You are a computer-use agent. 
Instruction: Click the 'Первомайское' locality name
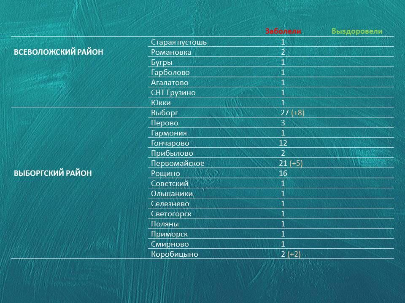(x=178, y=163)
